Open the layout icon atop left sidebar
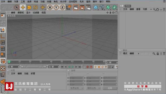The image size is (166, 94). click(3, 16)
